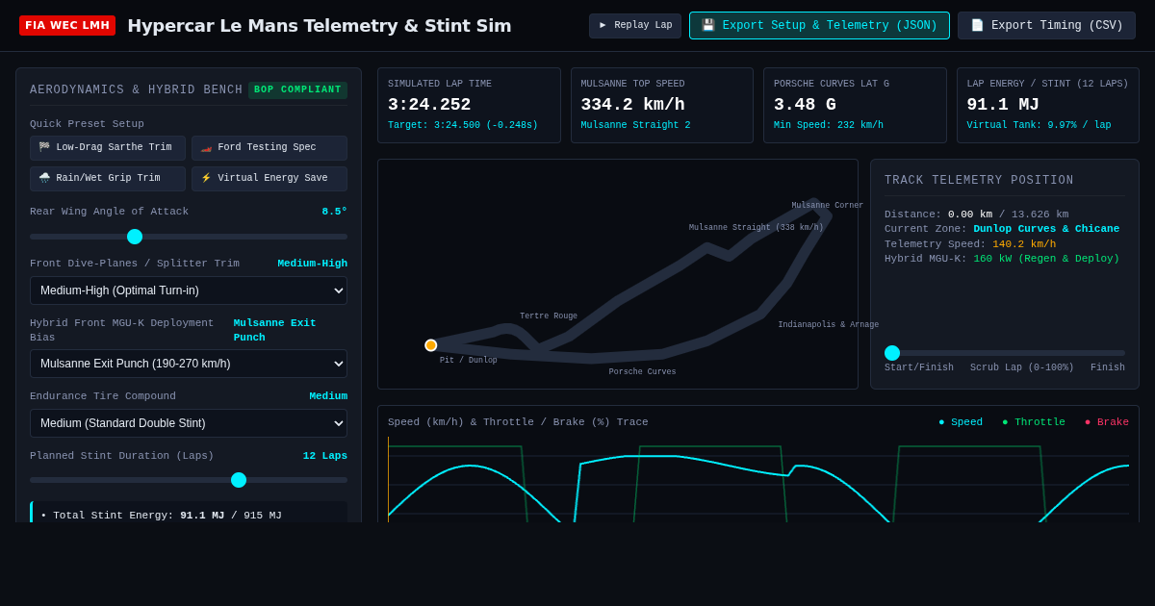Open the Endurance Tire Compound dropdown
Viewport: 1155px width, 606px height.
coord(189,423)
